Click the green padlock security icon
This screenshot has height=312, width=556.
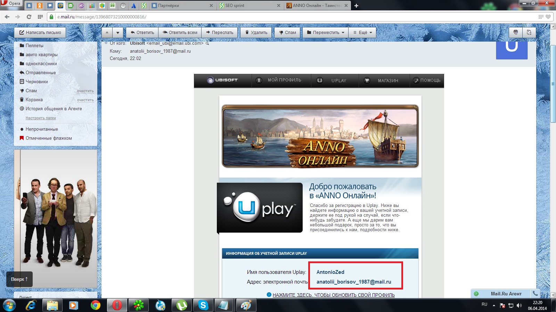pyautogui.click(x=51, y=17)
